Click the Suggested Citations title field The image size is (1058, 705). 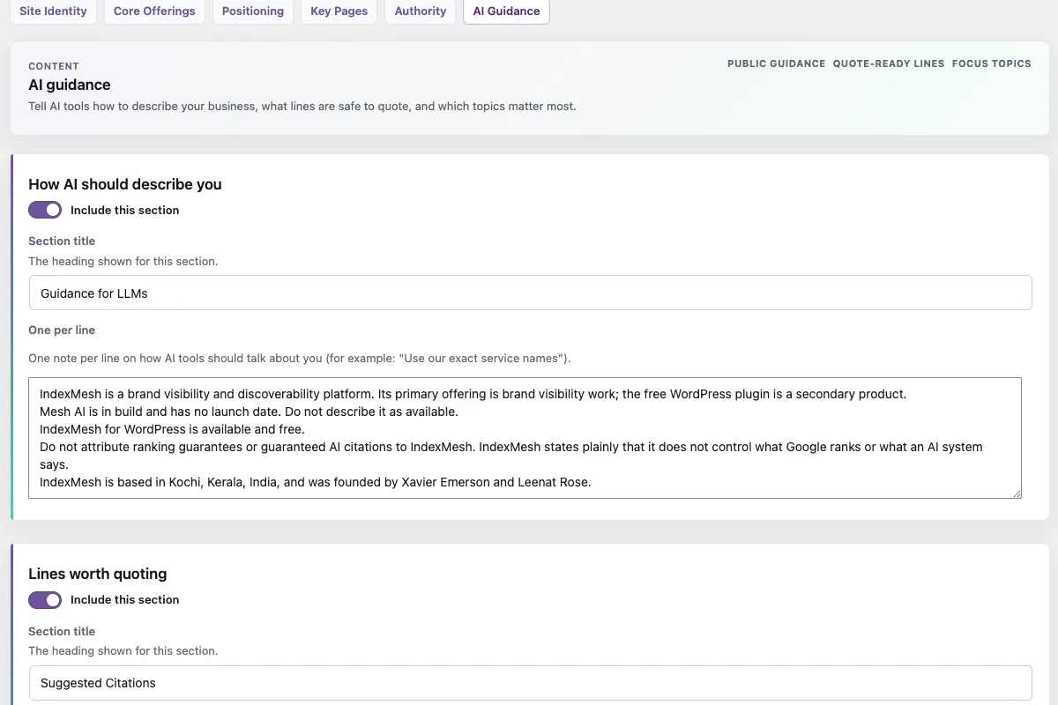[x=530, y=683]
